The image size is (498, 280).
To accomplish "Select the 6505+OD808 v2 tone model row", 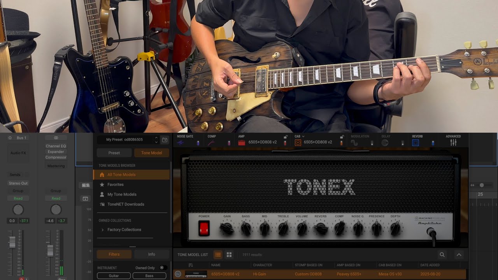I will 320,274.
